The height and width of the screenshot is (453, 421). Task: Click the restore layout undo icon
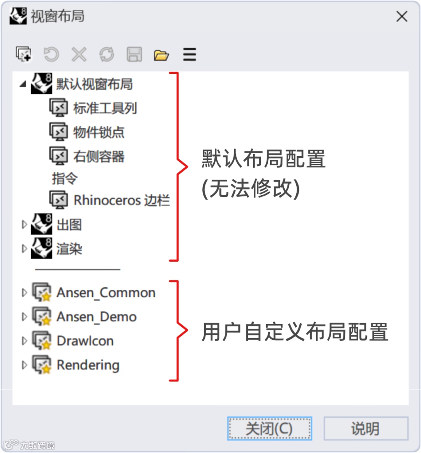(51, 54)
